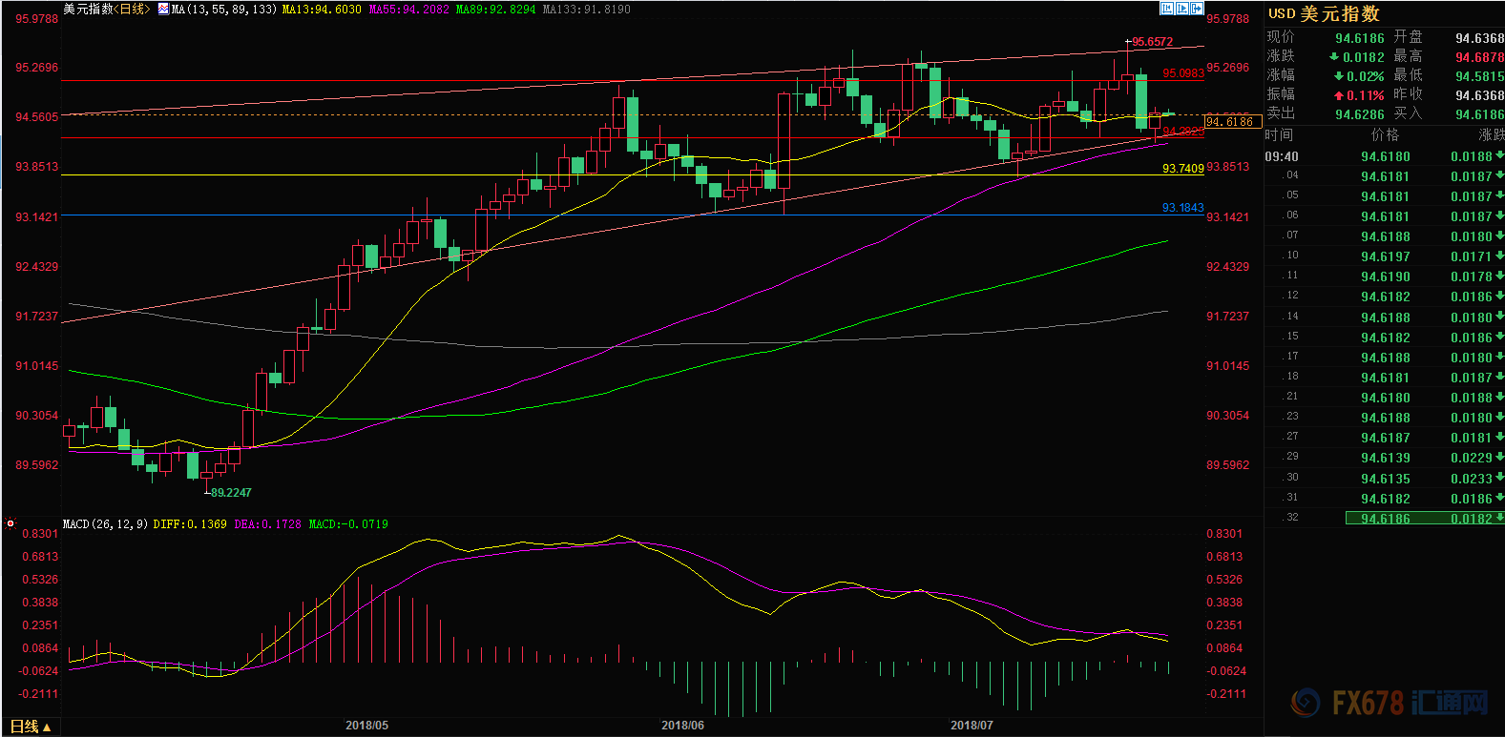
Task: Click the middle of three chart control icons
Action: 1181,8
